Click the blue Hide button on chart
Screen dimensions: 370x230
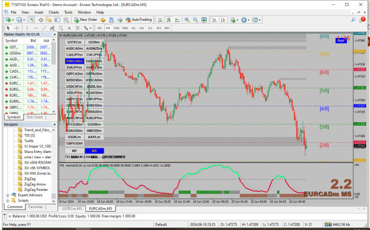pos(341,41)
